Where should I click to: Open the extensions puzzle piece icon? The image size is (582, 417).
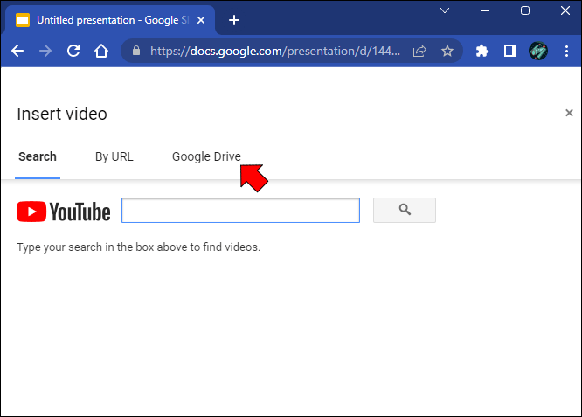coord(482,51)
